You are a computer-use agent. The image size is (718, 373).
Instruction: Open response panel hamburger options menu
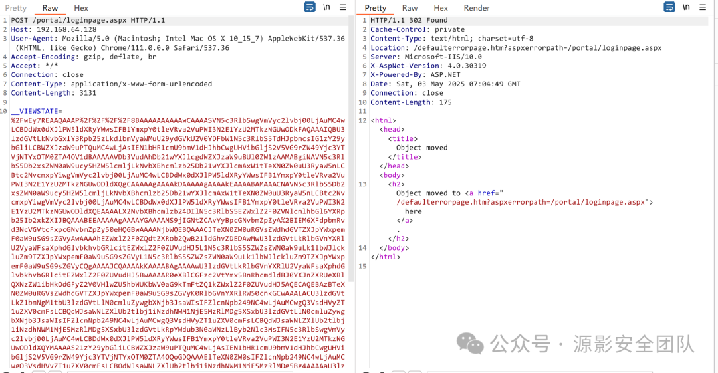coord(703,7)
